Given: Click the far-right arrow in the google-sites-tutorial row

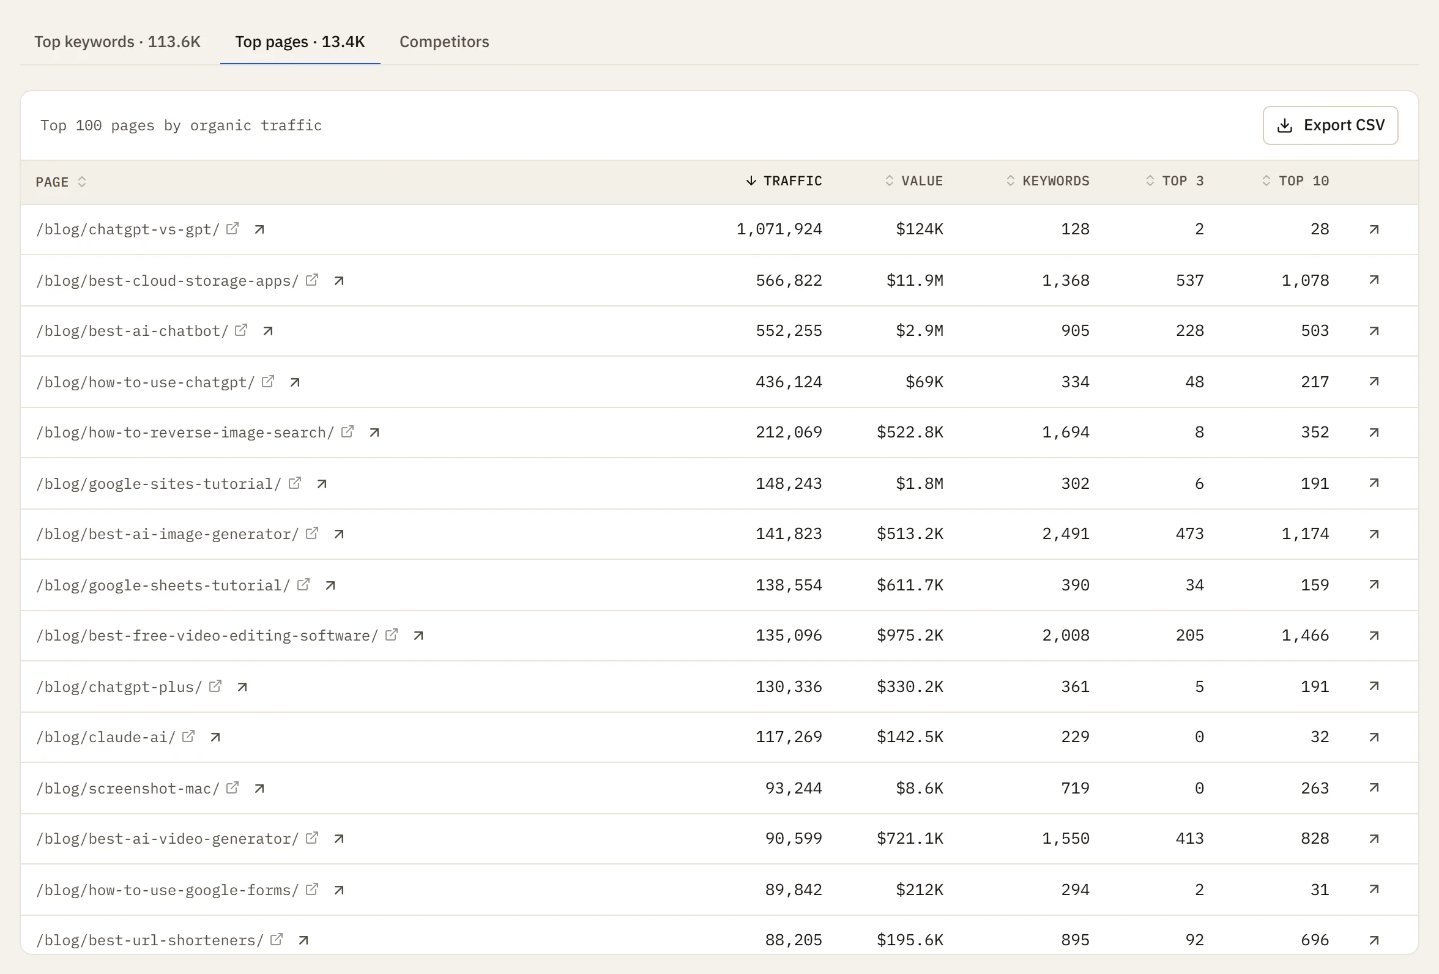Looking at the screenshot, I should (x=1374, y=483).
